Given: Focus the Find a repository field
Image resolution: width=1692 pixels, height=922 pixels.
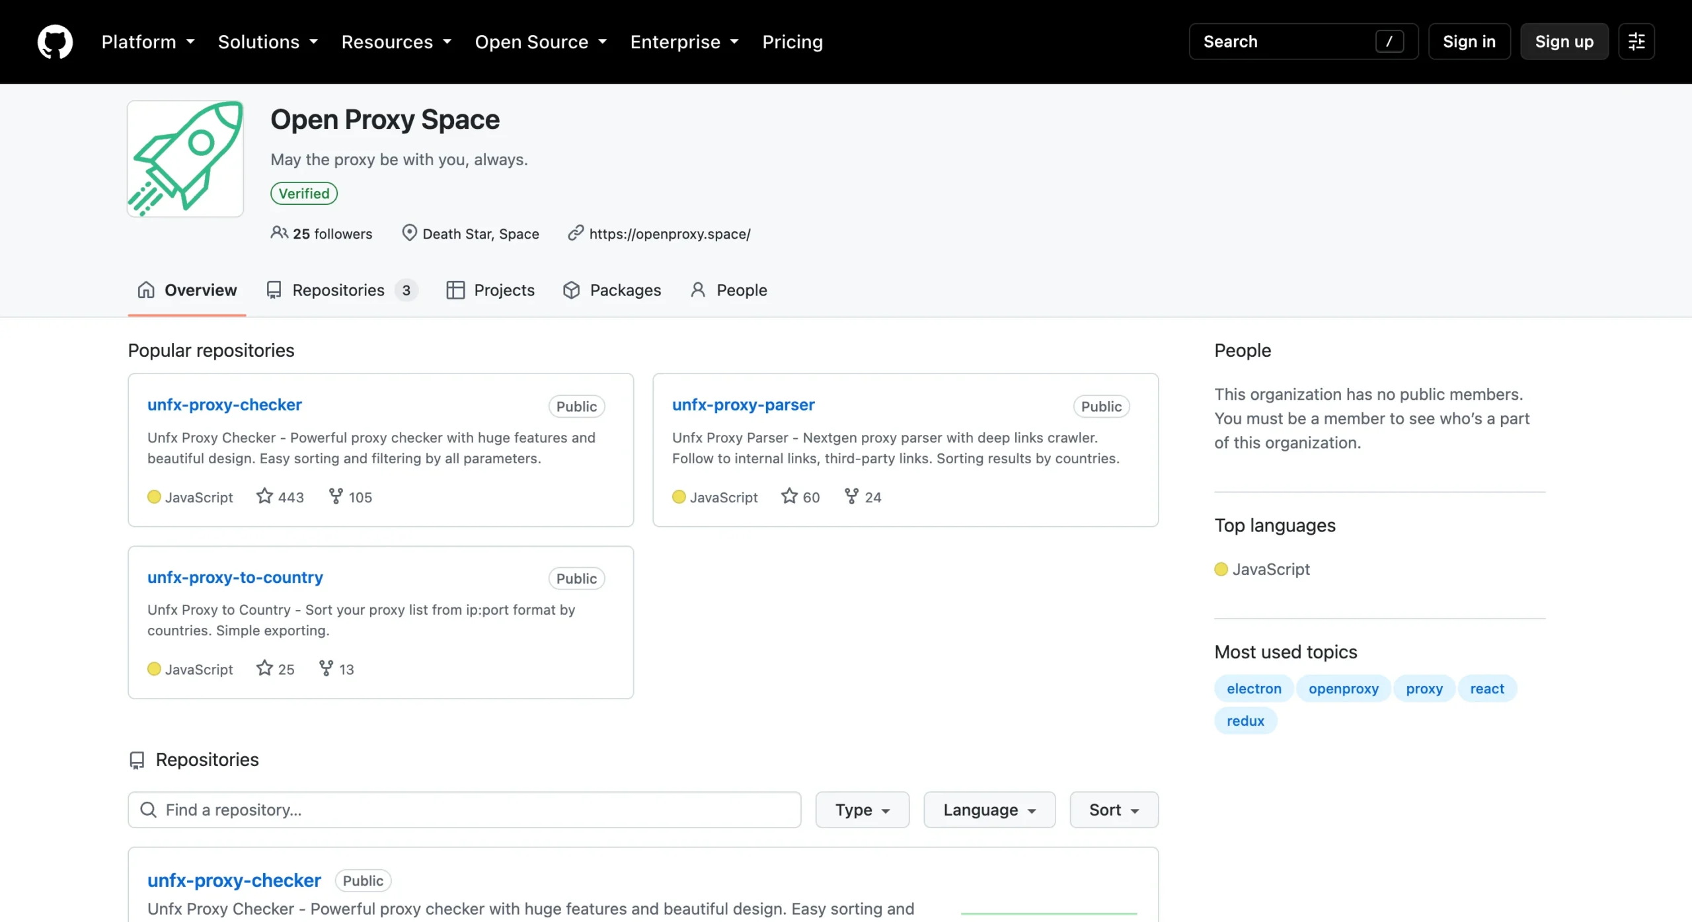Looking at the screenshot, I should pos(465,810).
